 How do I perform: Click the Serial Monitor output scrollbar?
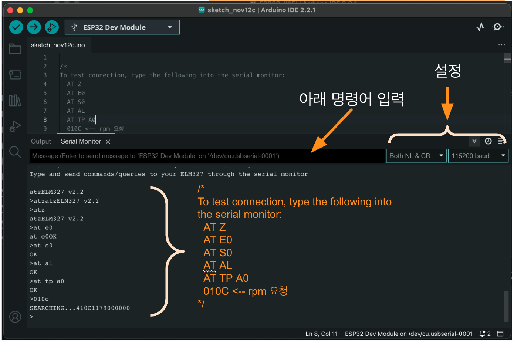click(506, 307)
